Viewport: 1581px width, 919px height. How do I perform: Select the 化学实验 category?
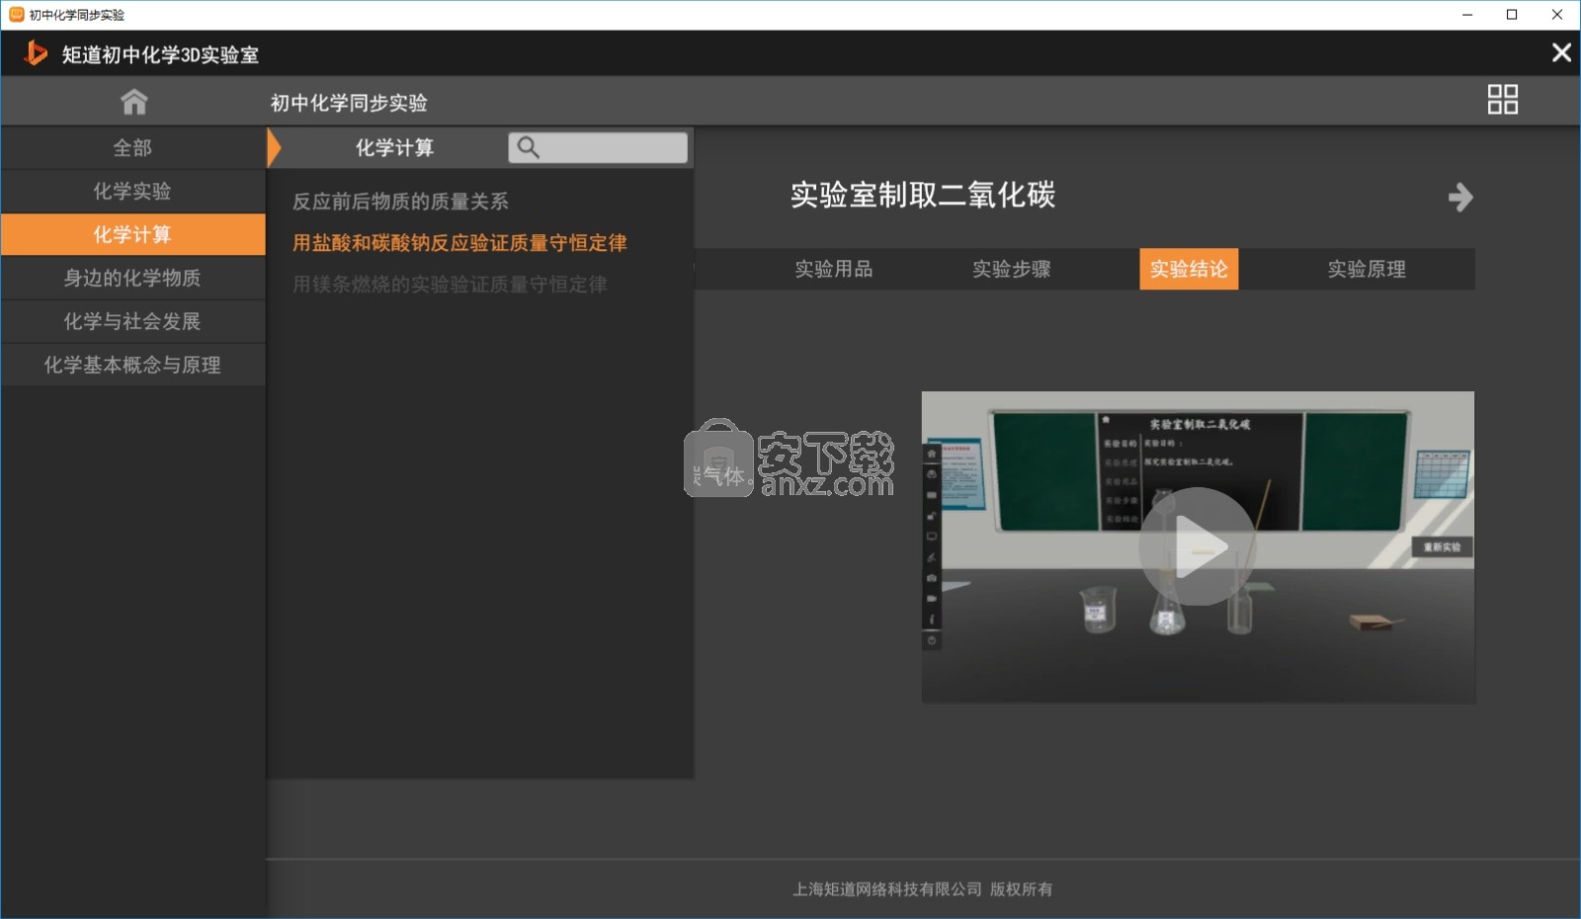coord(133,192)
